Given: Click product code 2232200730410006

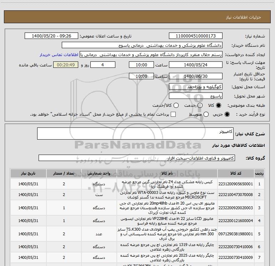Looking at the screenshot, I should (236, 247).
